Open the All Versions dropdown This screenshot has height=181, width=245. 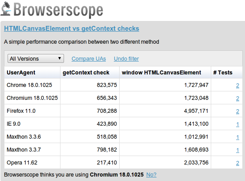click(36, 58)
